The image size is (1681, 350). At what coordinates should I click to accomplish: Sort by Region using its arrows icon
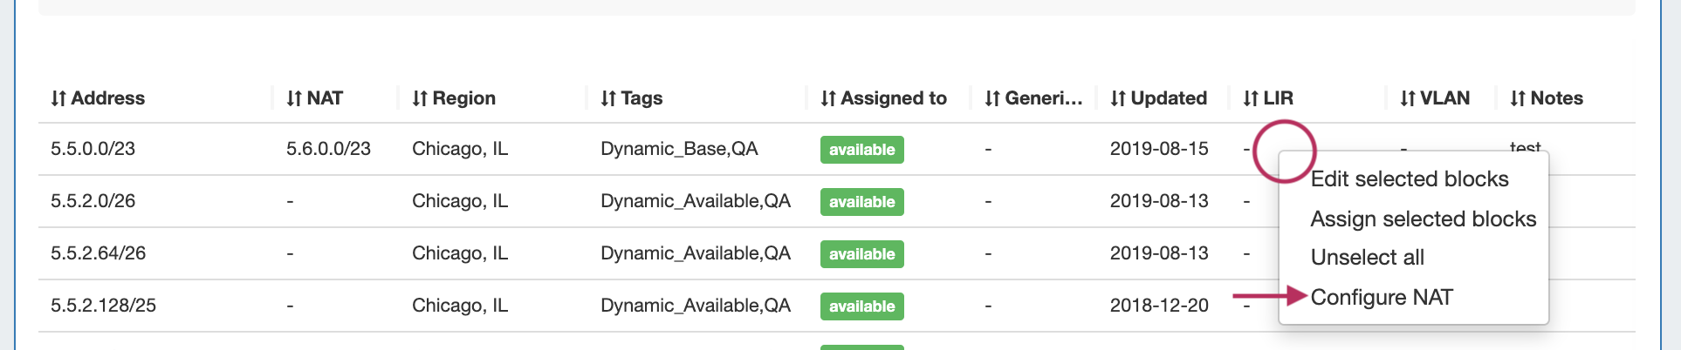pyautogui.click(x=420, y=99)
